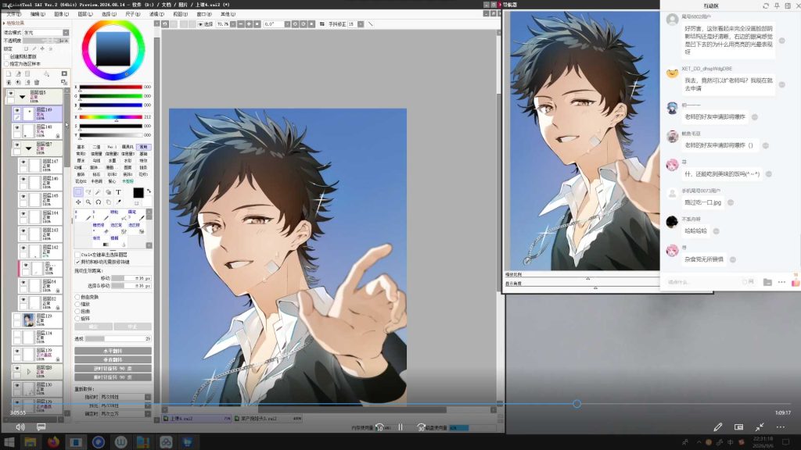Select the 缩放 (scale) radio option
The height and width of the screenshot is (450, 801).
[x=77, y=304]
